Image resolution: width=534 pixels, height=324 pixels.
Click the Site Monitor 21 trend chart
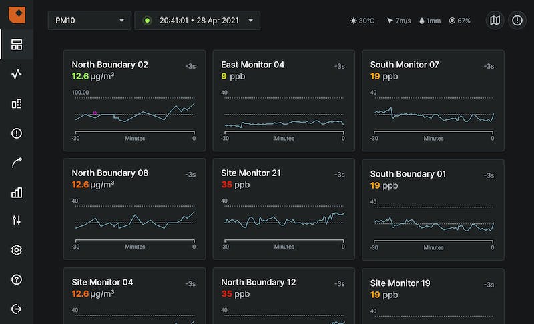(x=284, y=224)
